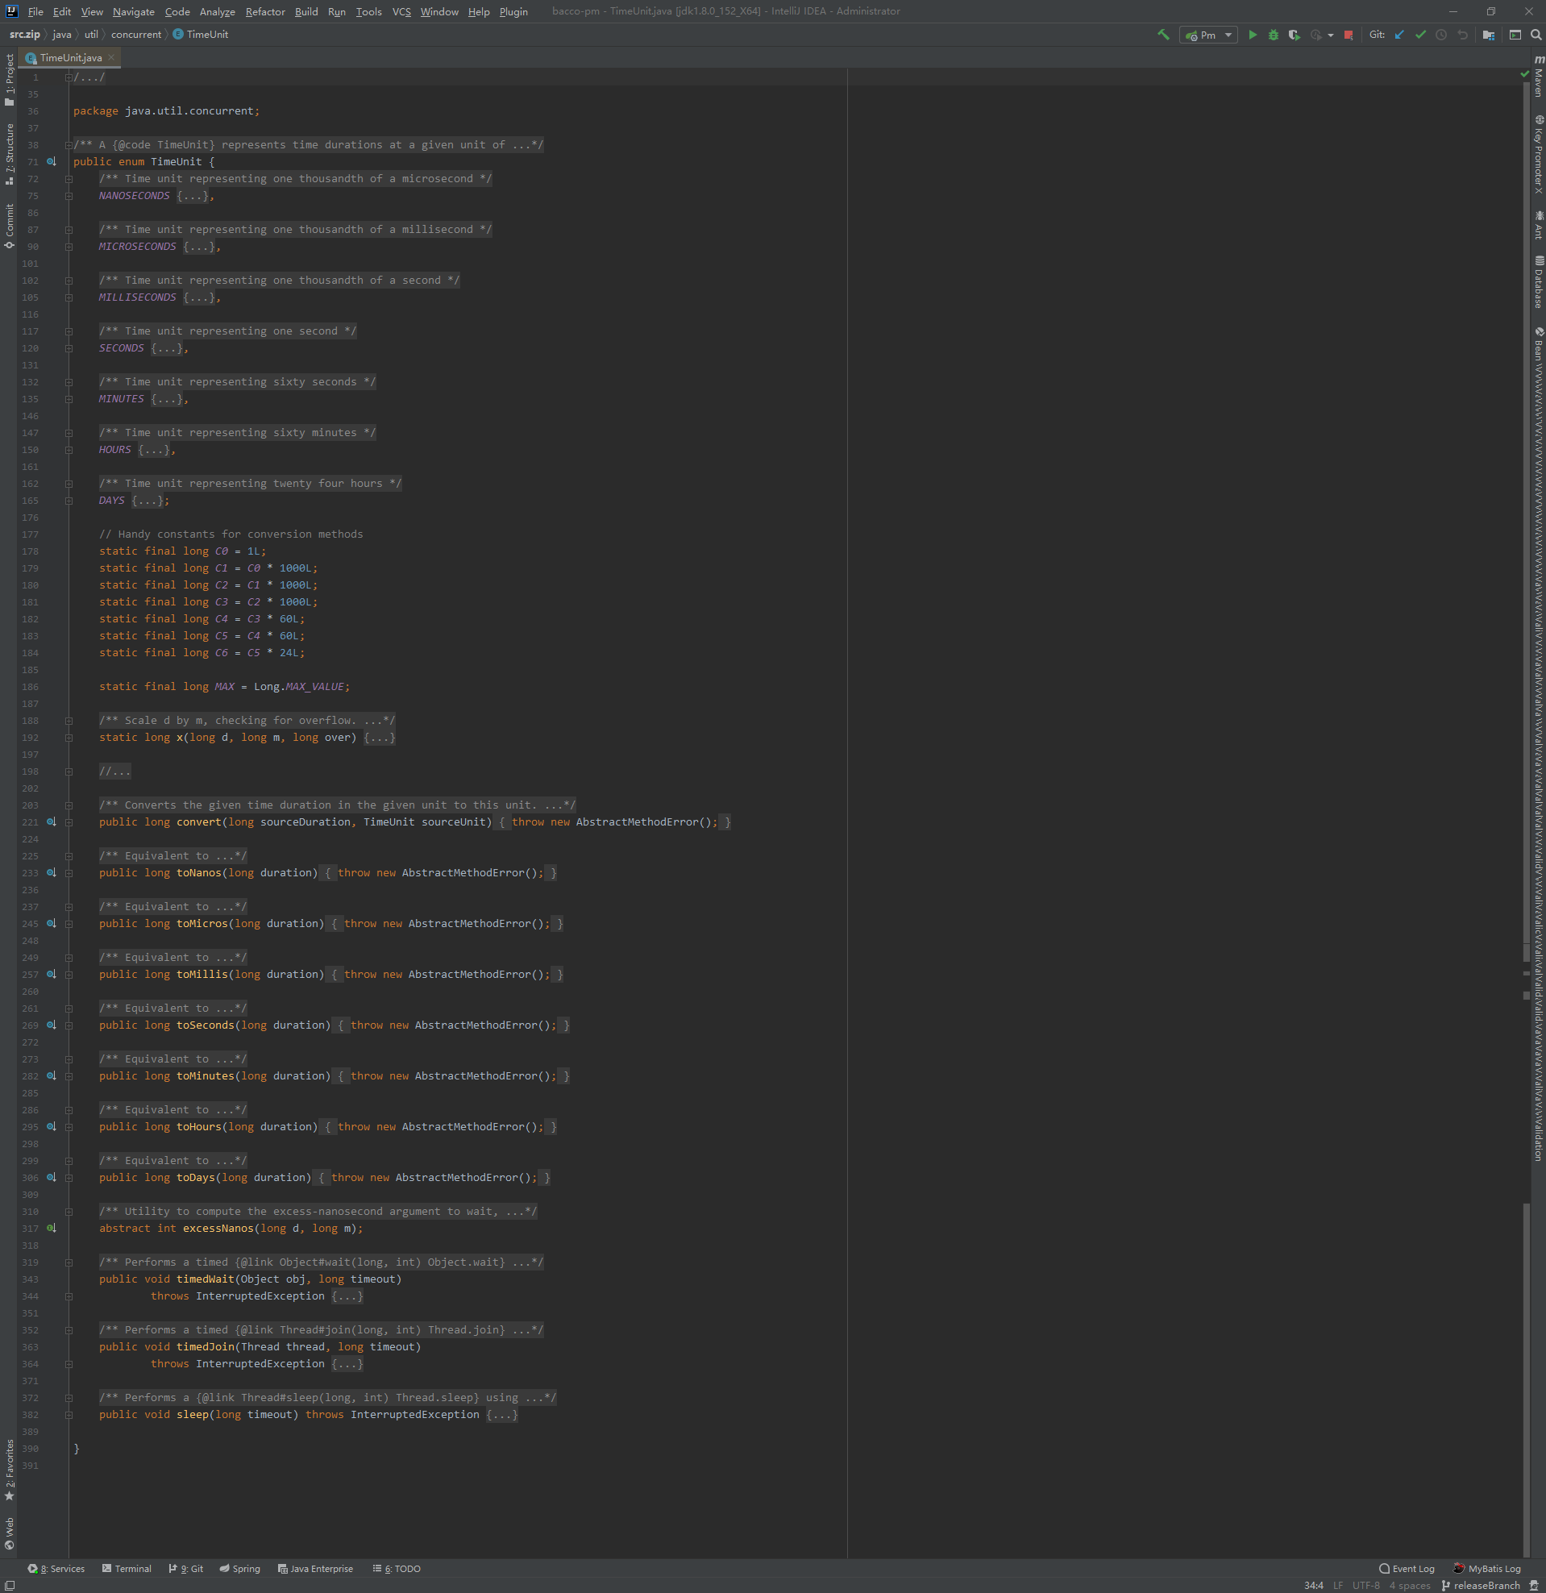Open the Key Promoter X panel
This screenshot has width=1546, height=1593.
click(1538, 154)
